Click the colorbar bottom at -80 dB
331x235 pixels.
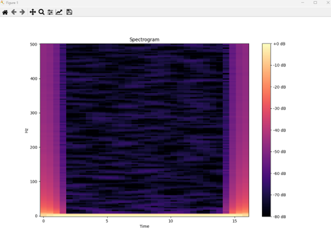(267, 216)
